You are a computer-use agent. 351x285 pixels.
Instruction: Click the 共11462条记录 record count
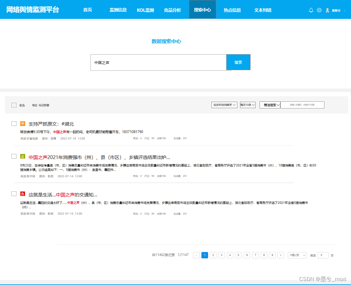click(x=163, y=255)
